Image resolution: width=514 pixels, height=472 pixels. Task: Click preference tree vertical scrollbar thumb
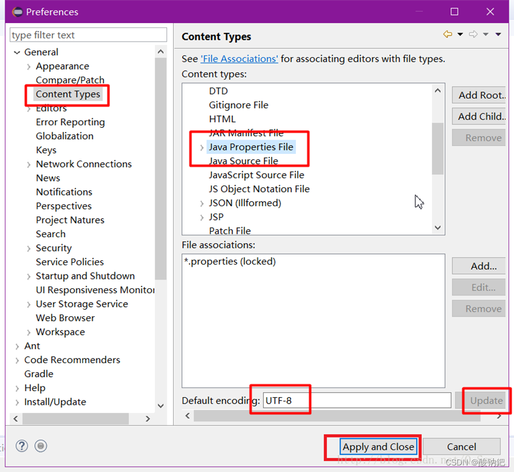click(x=160, y=169)
